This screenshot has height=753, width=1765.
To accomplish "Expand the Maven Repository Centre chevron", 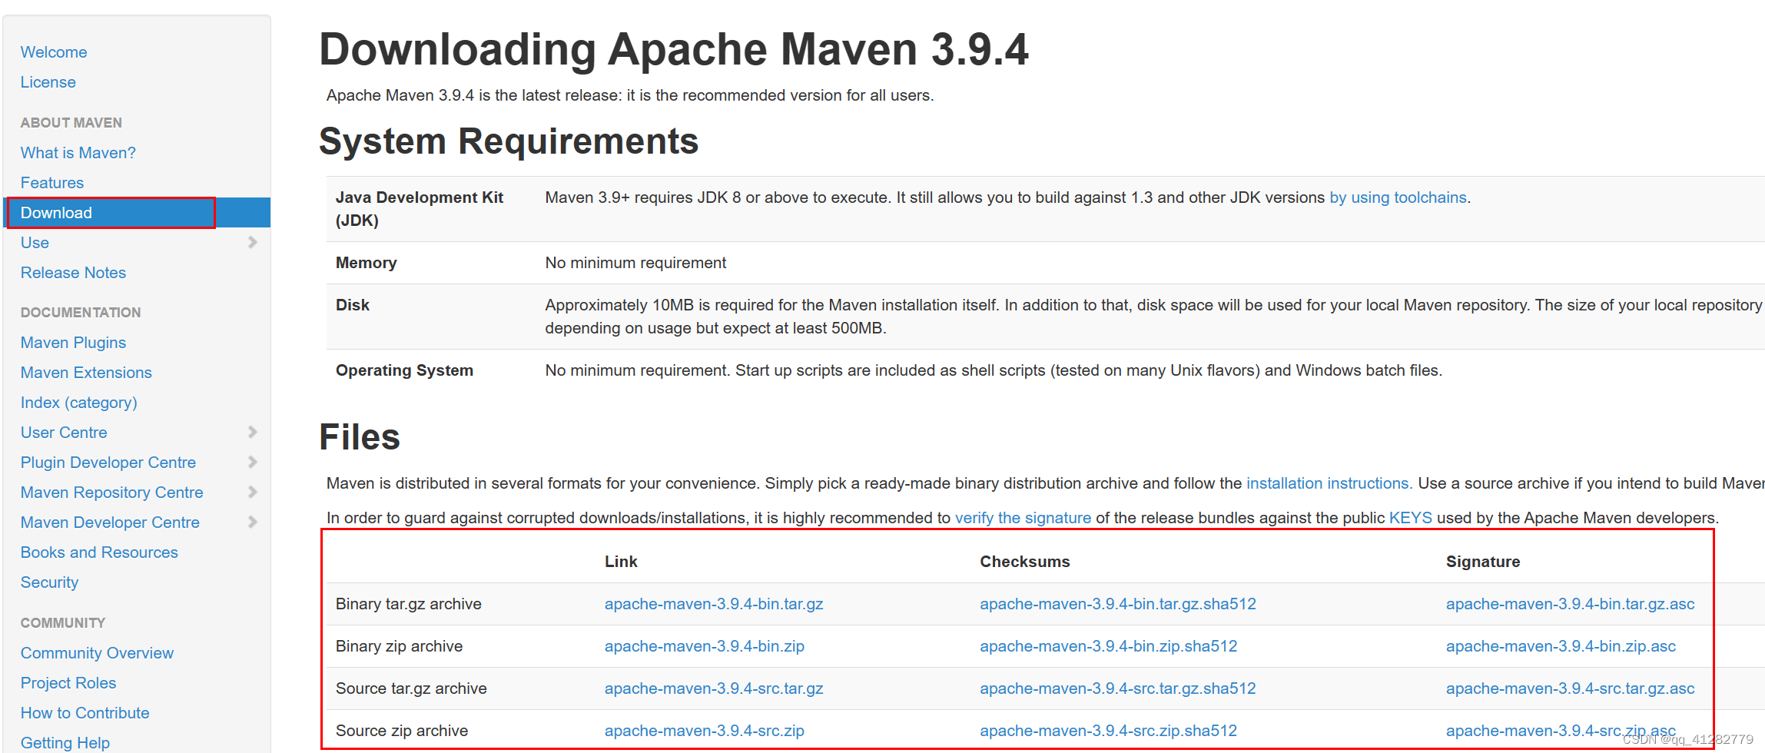I will pyautogui.click(x=252, y=492).
